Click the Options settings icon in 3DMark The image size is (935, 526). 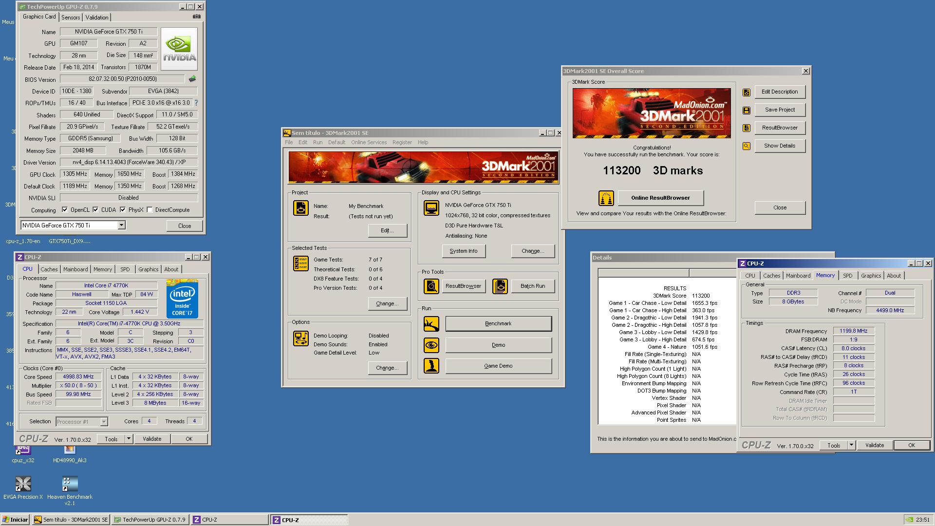tap(301, 338)
